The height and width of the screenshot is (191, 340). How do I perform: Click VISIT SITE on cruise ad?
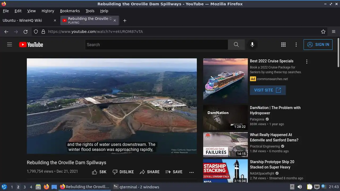(x=268, y=90)
